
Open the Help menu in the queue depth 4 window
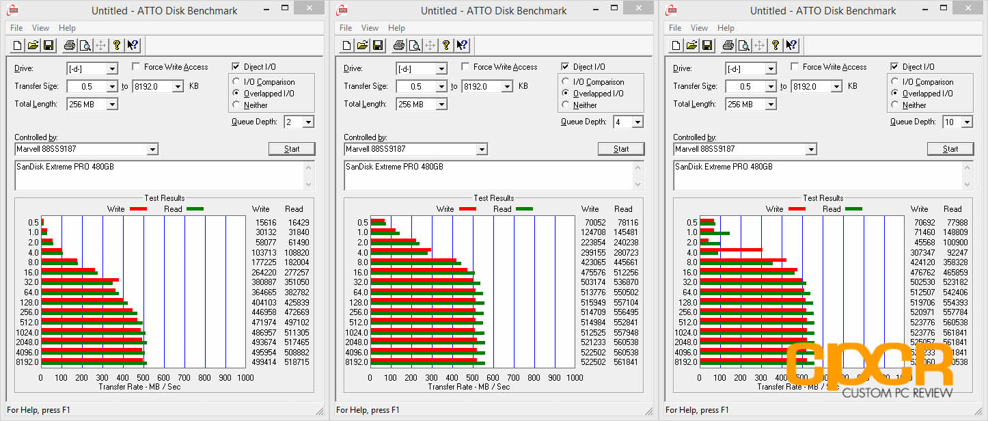tap(397, 28)
